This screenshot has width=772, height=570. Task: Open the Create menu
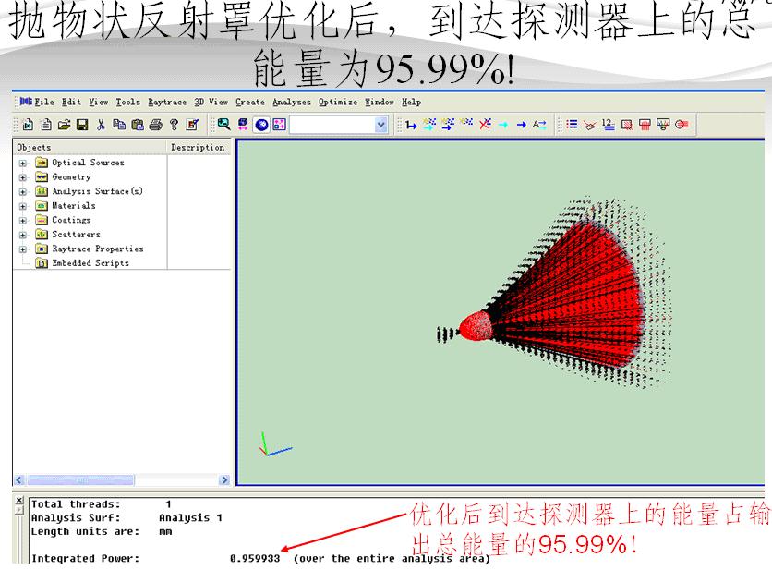[250, 102]
